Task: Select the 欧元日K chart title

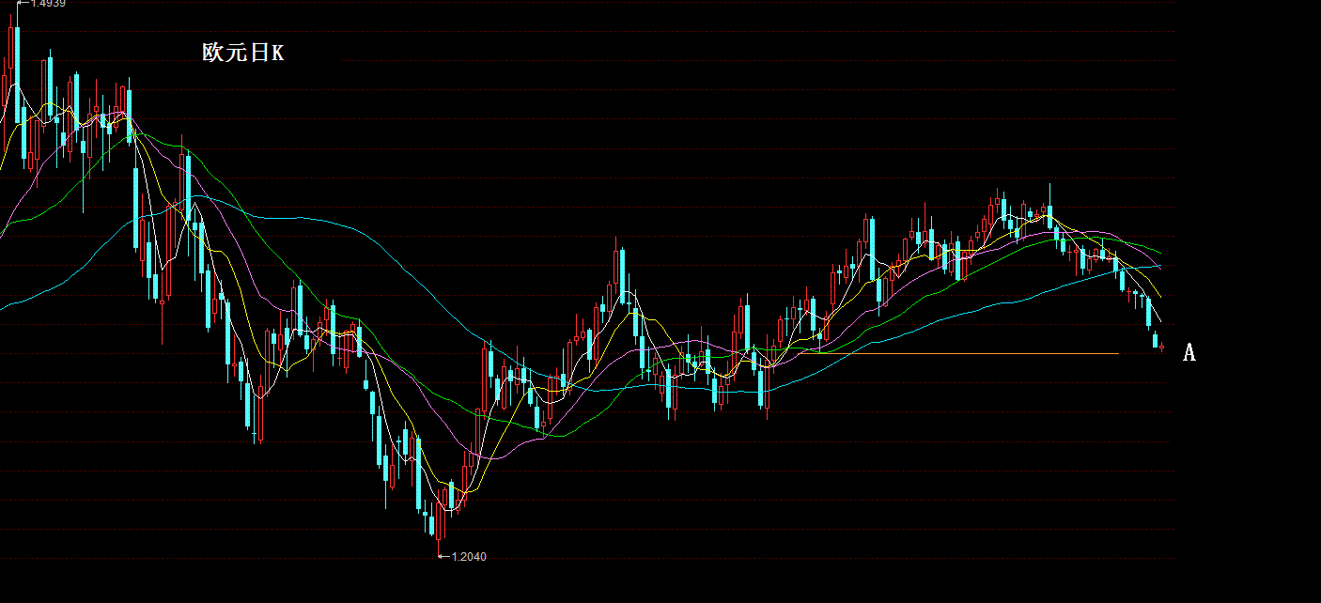Action: [x=242, y=54]
